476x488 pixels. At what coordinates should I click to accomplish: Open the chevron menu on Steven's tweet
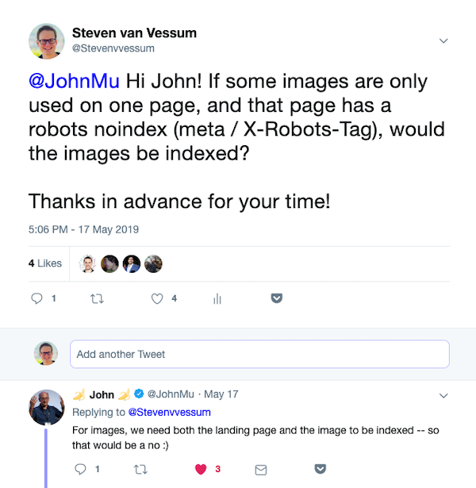tap(443, 40)
